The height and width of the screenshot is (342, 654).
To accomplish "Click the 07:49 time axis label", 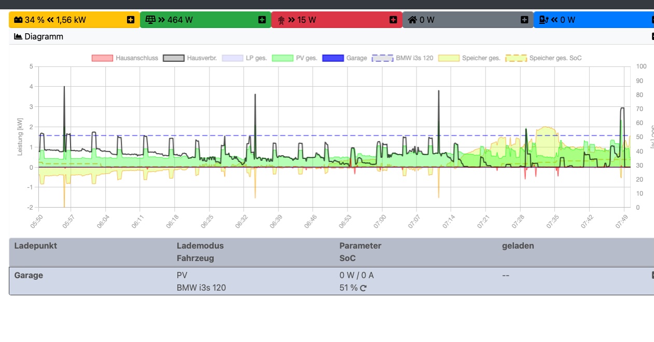I will [x=621, y=221].
